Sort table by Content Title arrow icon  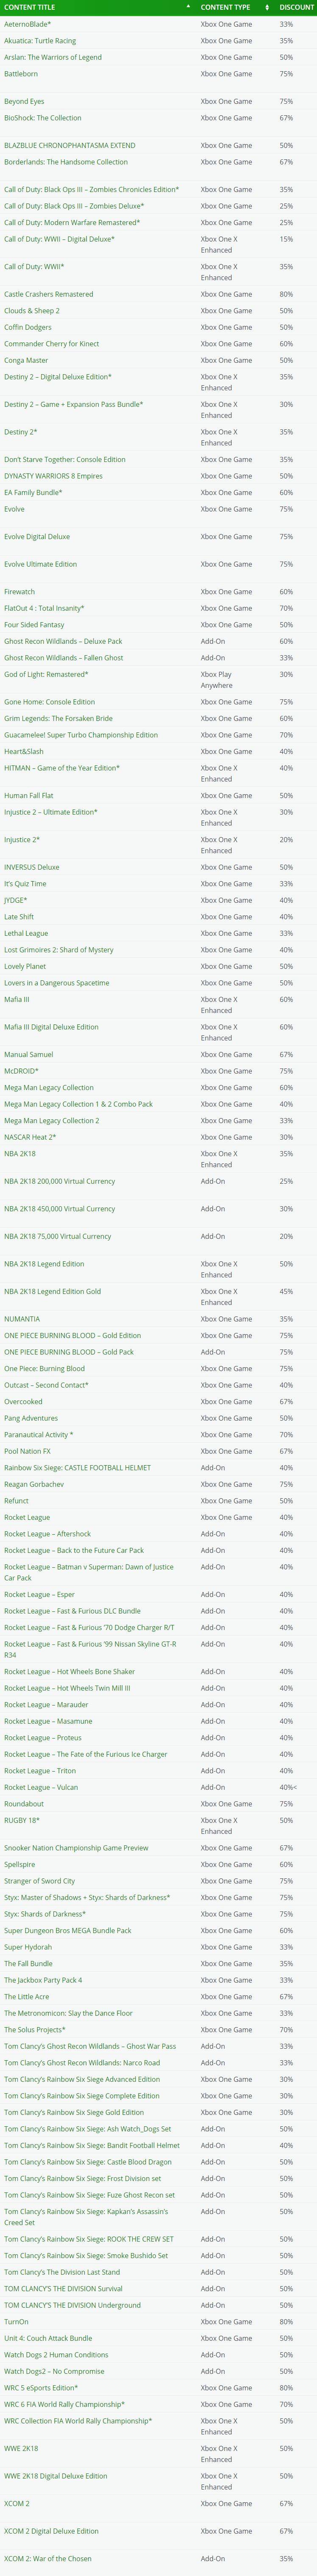pos(188,7)
